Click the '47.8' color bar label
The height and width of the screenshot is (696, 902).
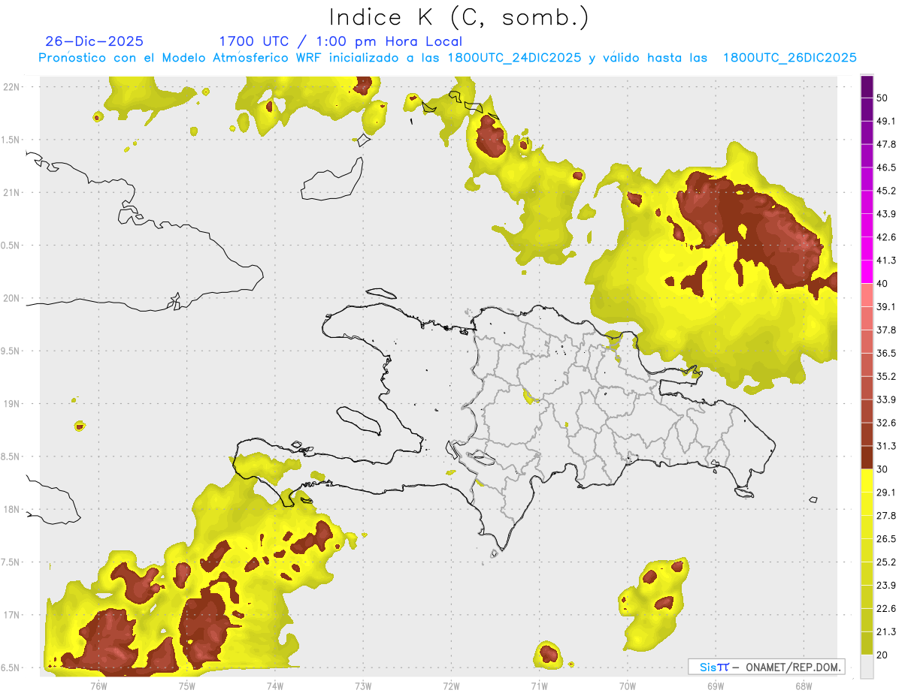coord(886,144)
